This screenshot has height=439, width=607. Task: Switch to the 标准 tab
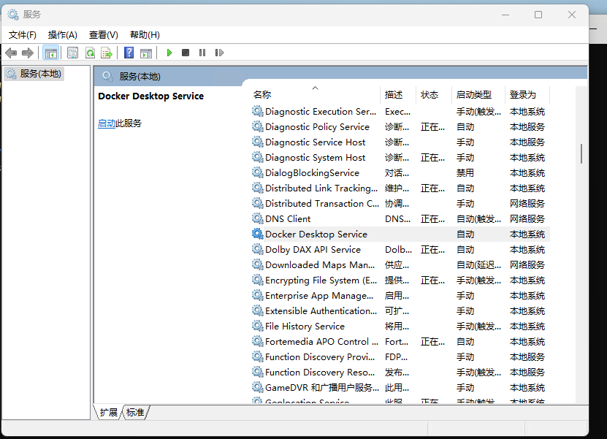click(x=135, y=413)
